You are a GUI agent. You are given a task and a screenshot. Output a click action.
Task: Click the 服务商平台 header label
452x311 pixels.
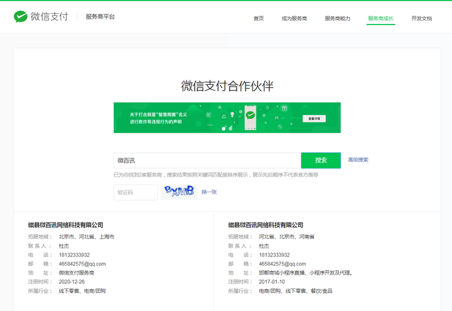point(100,17)
